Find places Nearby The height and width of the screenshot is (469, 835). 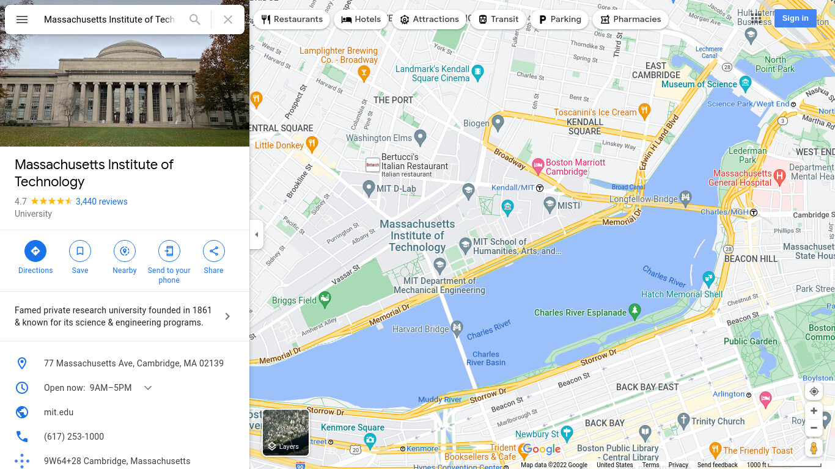125,258
